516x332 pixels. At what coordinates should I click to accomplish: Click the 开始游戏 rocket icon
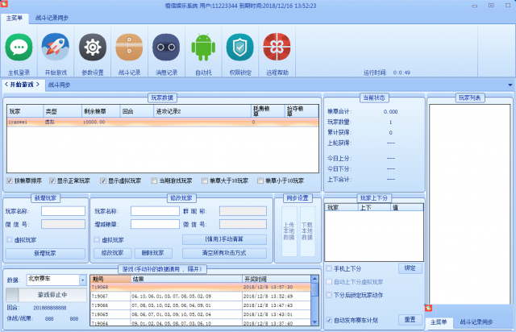click(55, 48)
